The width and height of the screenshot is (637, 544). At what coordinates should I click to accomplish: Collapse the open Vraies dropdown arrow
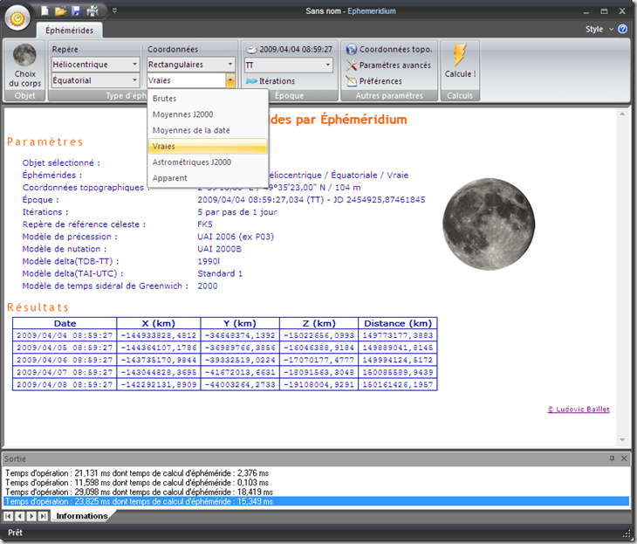(230, 80)
